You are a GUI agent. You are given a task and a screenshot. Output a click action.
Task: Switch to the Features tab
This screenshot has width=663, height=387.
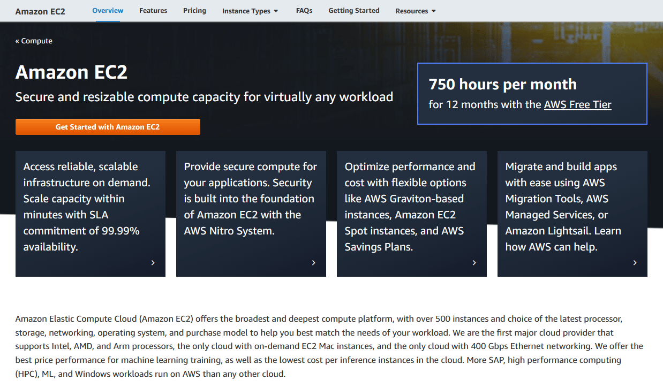click(x=153, y=10)
